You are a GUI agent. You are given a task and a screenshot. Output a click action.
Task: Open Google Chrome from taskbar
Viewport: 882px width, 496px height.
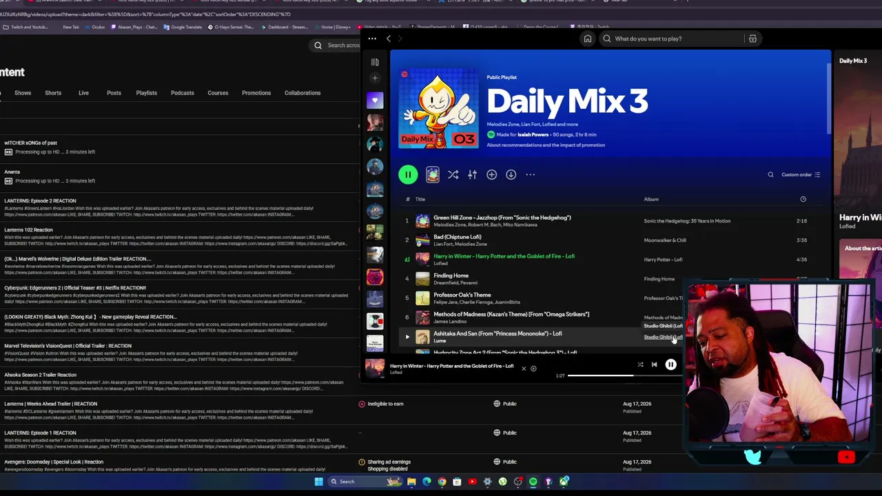pos(442,482)
